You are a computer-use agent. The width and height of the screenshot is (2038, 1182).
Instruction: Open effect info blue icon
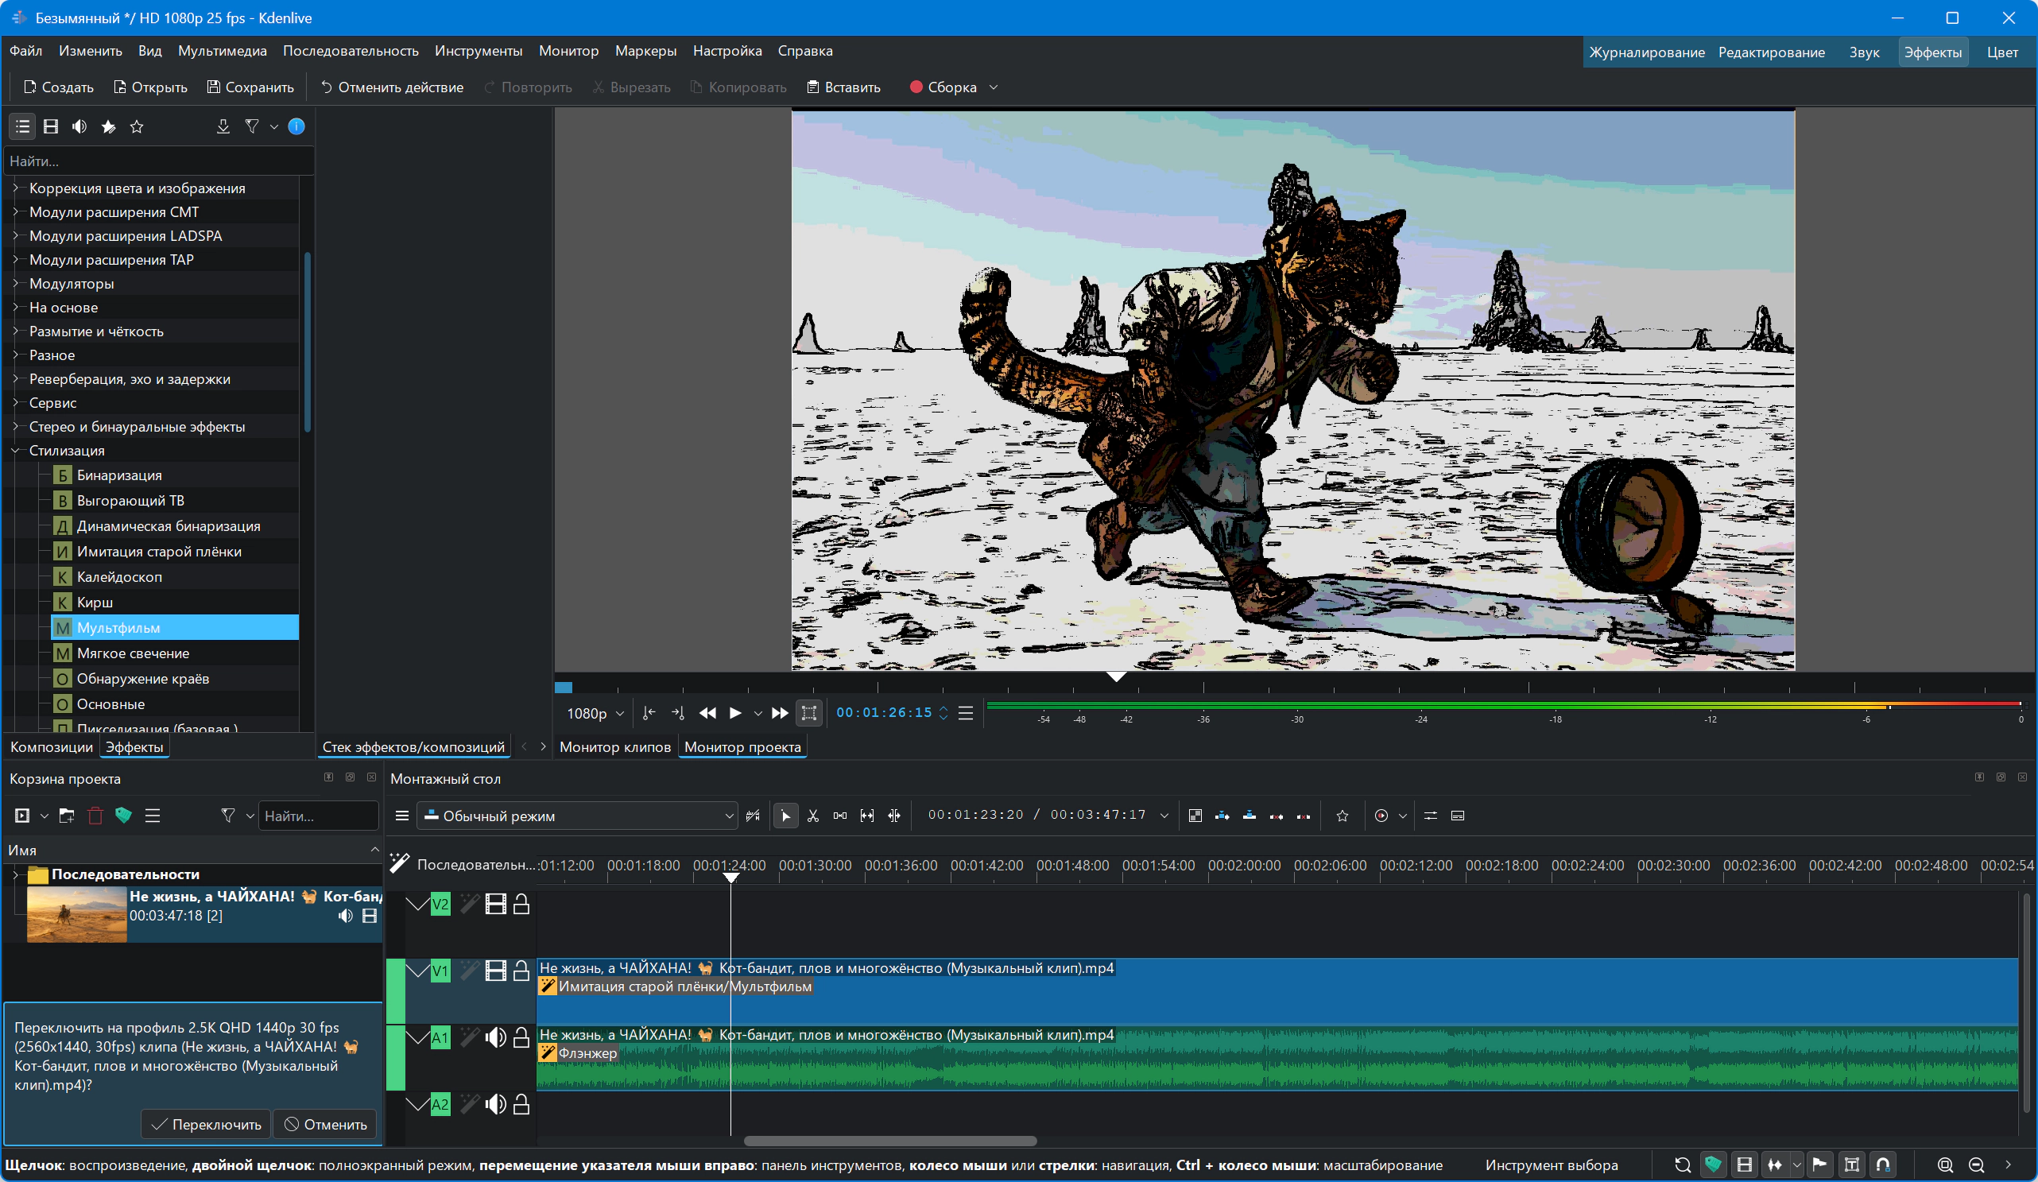point(296,126)
